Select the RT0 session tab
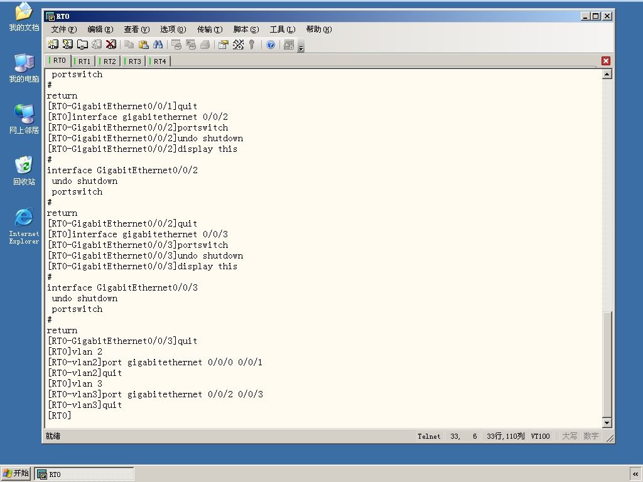The image size is (643, 482). [x=58, y=60]
